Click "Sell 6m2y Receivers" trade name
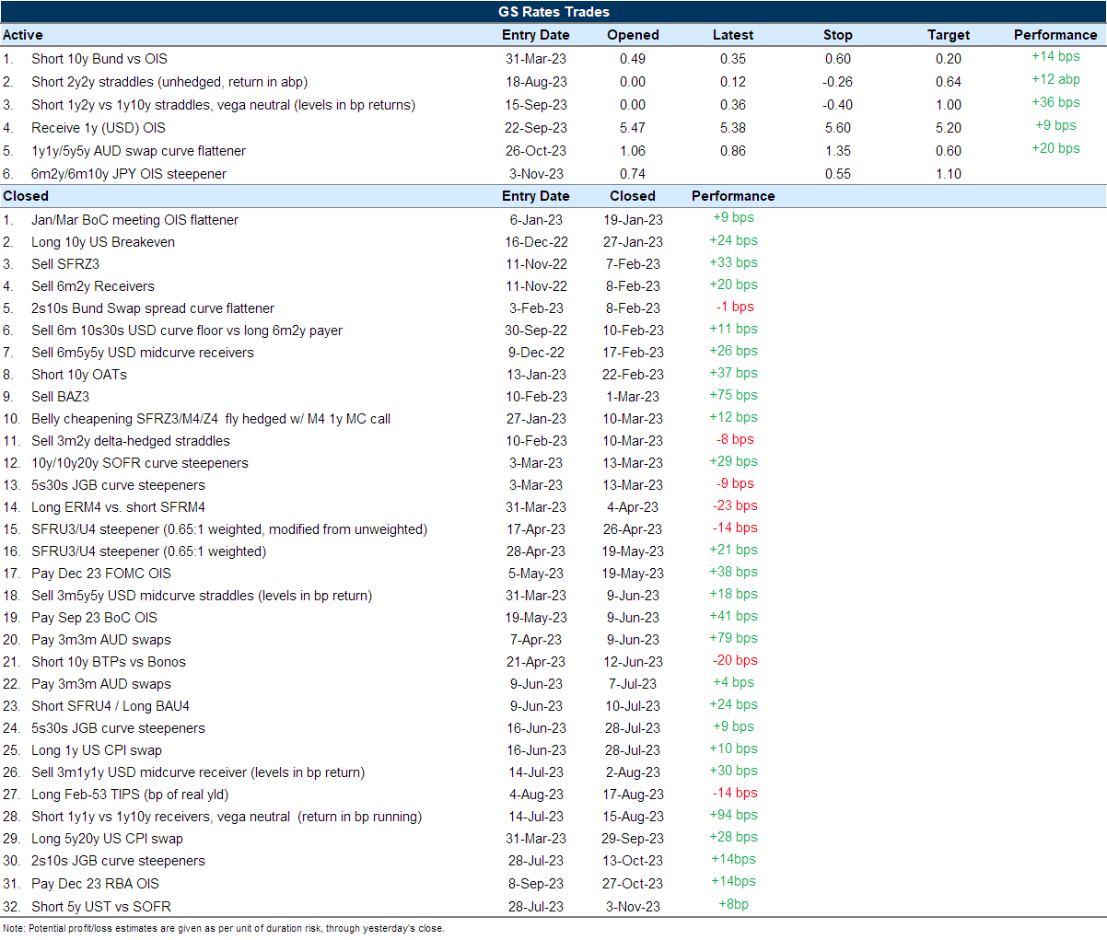Image resolution: width=1107 pixels, height=940 pixels. [93, 286]
